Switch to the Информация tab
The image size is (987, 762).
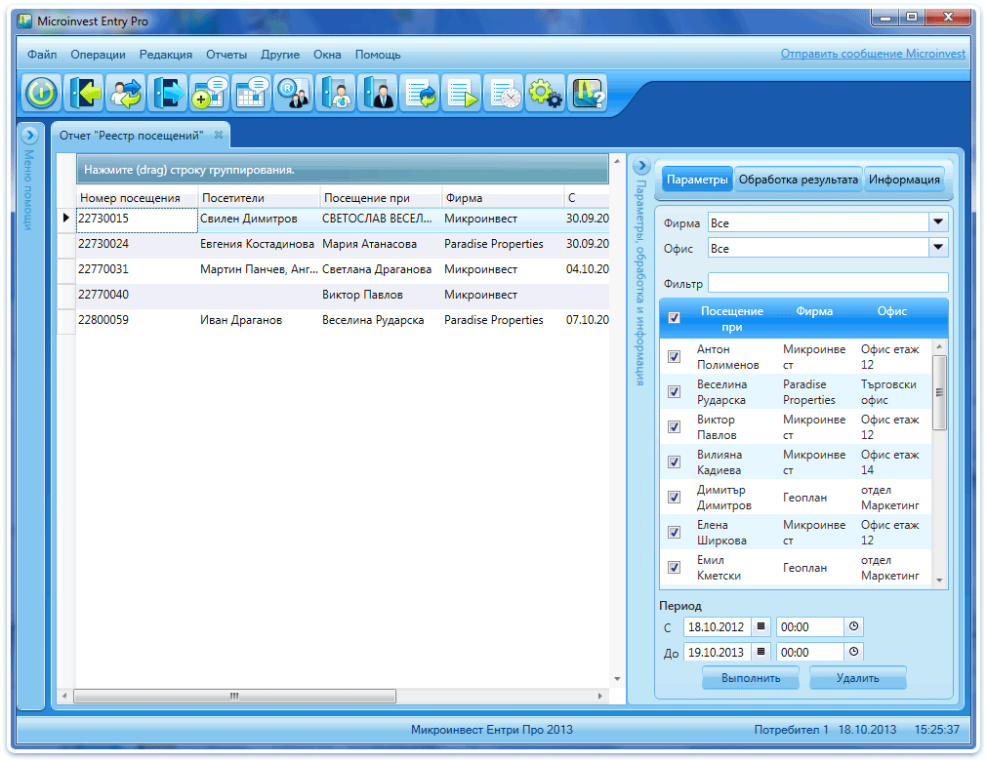[x=904, y=180]
